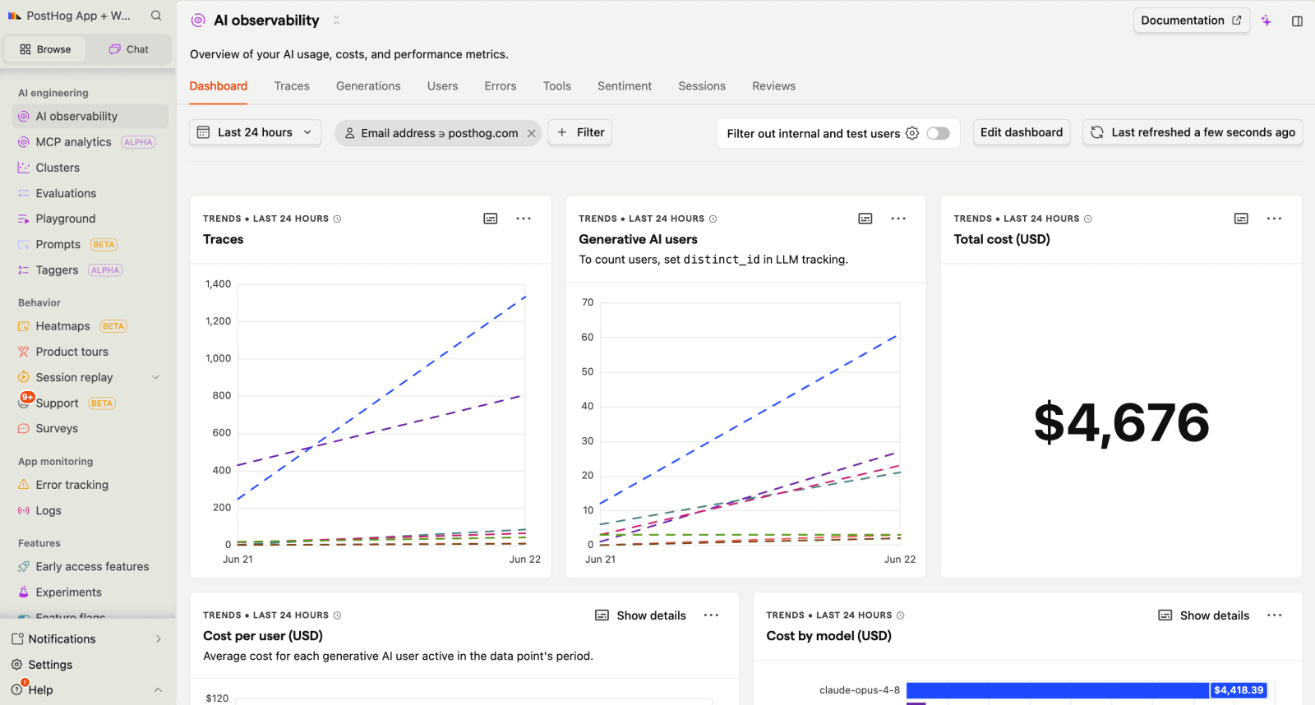Click the Error tracking warning icon
The width and height of the screenshot is (1315, 705).
tap(24, 485)
